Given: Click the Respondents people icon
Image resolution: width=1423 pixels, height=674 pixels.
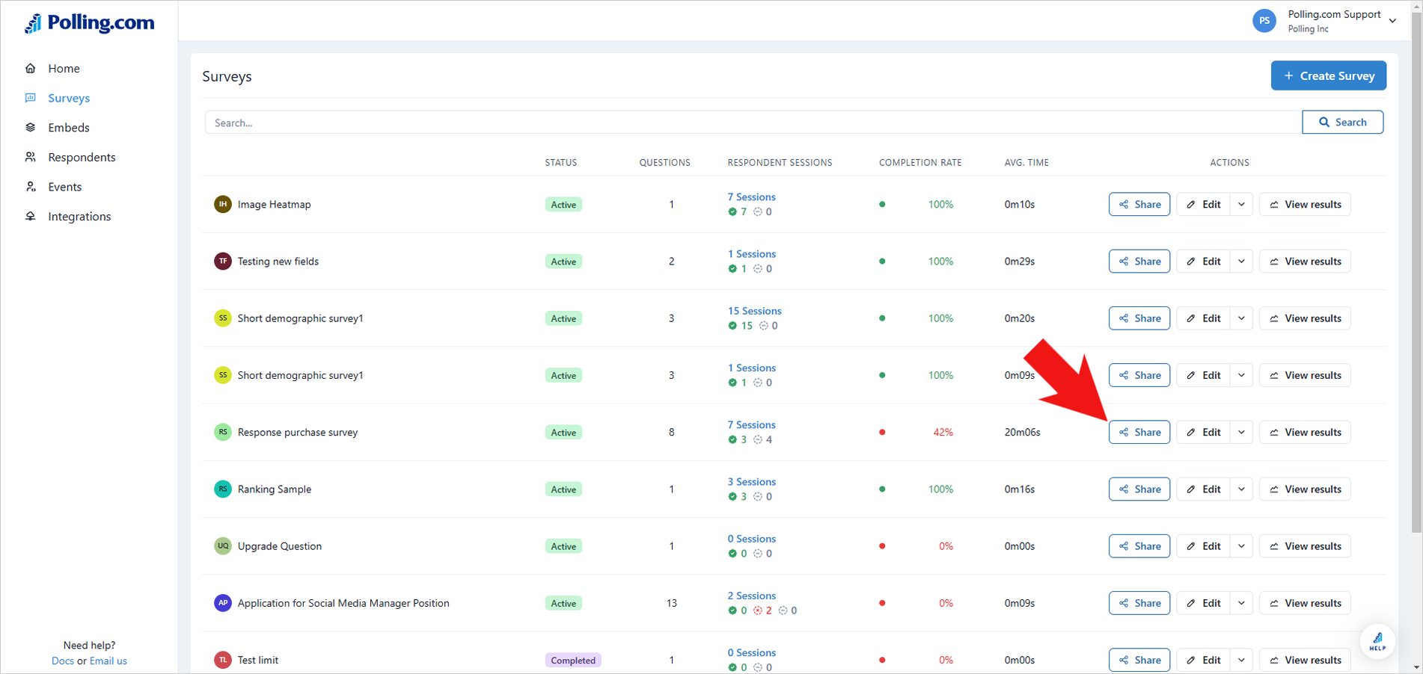Looking at the screenshot, I should [x=31, y=157].
